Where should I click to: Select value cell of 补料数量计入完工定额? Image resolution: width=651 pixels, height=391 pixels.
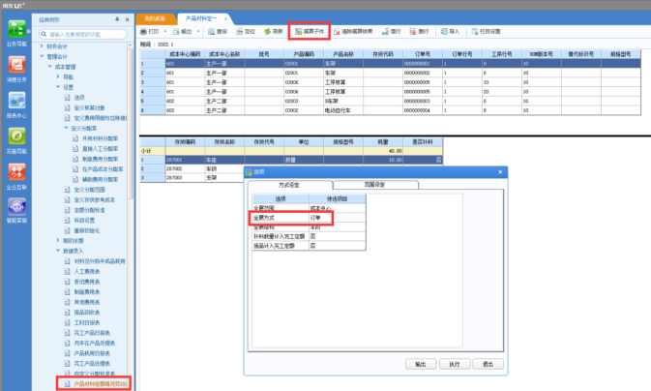point(338,236)
